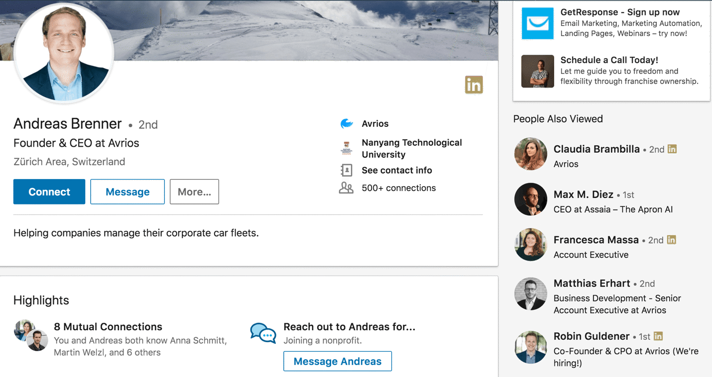The height and width of the screenshot is (377, 712).
Task: Click the connections people icon
Action: tap(346, 188)
